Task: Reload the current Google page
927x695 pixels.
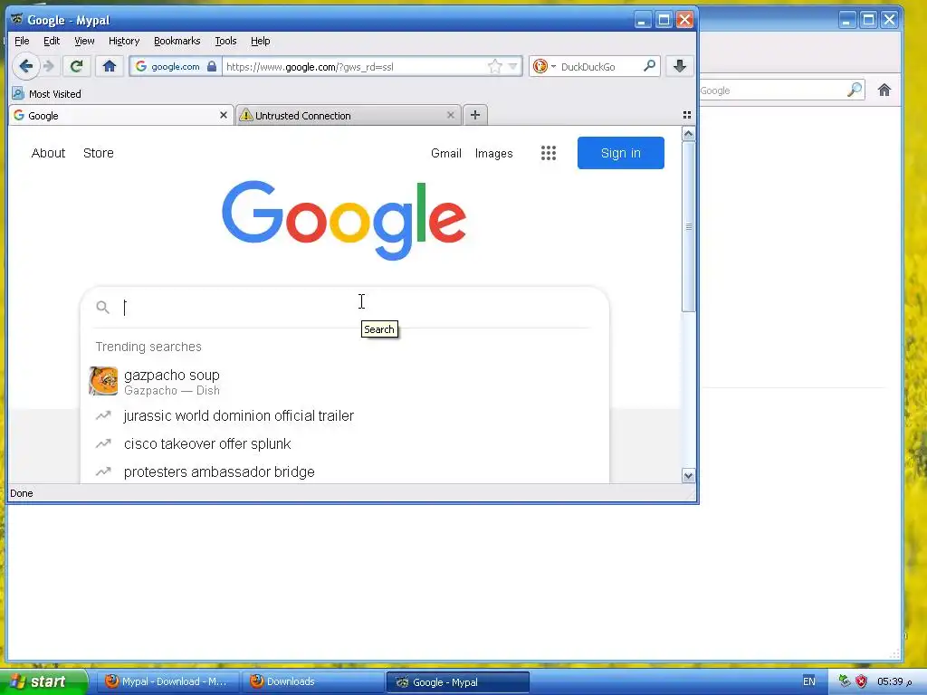Action: [x=76, y=66]
